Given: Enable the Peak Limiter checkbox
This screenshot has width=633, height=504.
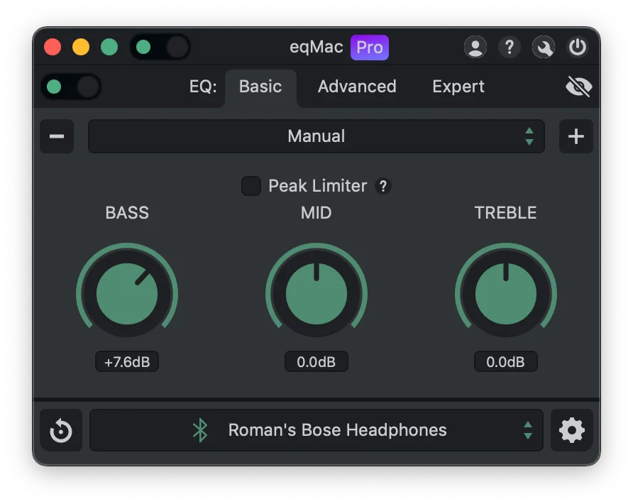Looking at the screenshot, I should click(x=251, y=186).
